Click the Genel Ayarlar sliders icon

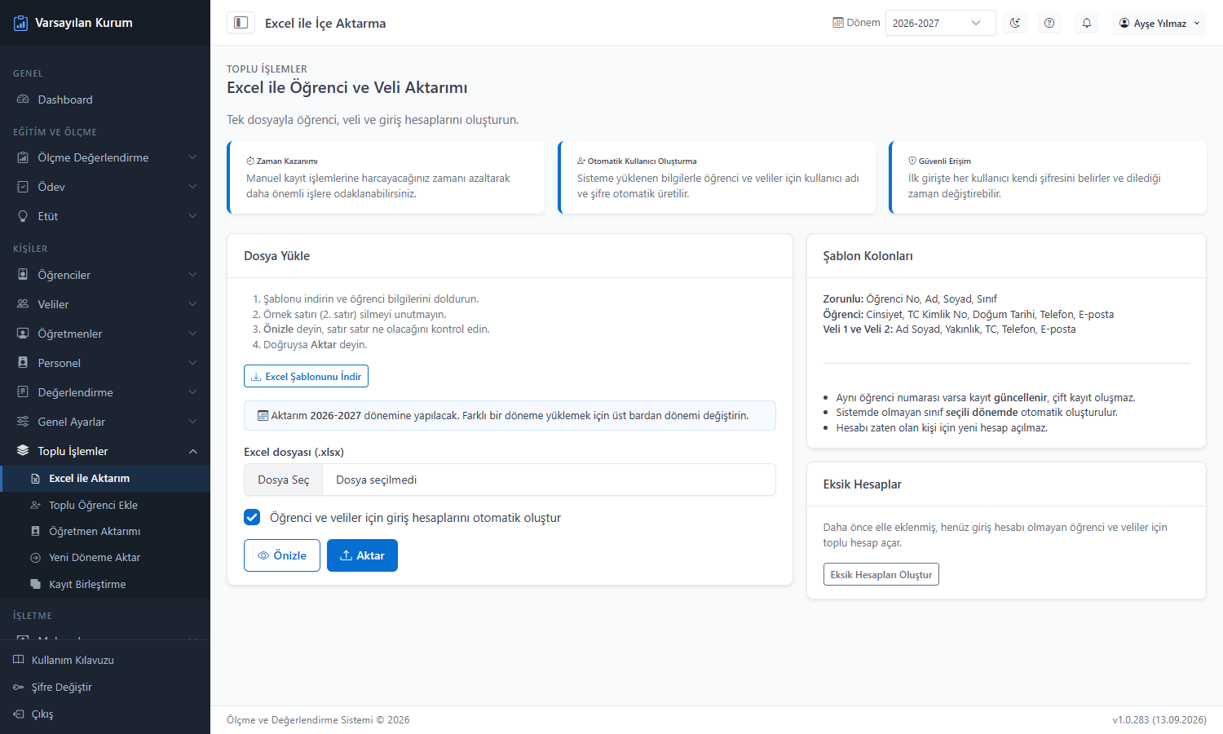[x=23, y=422]
